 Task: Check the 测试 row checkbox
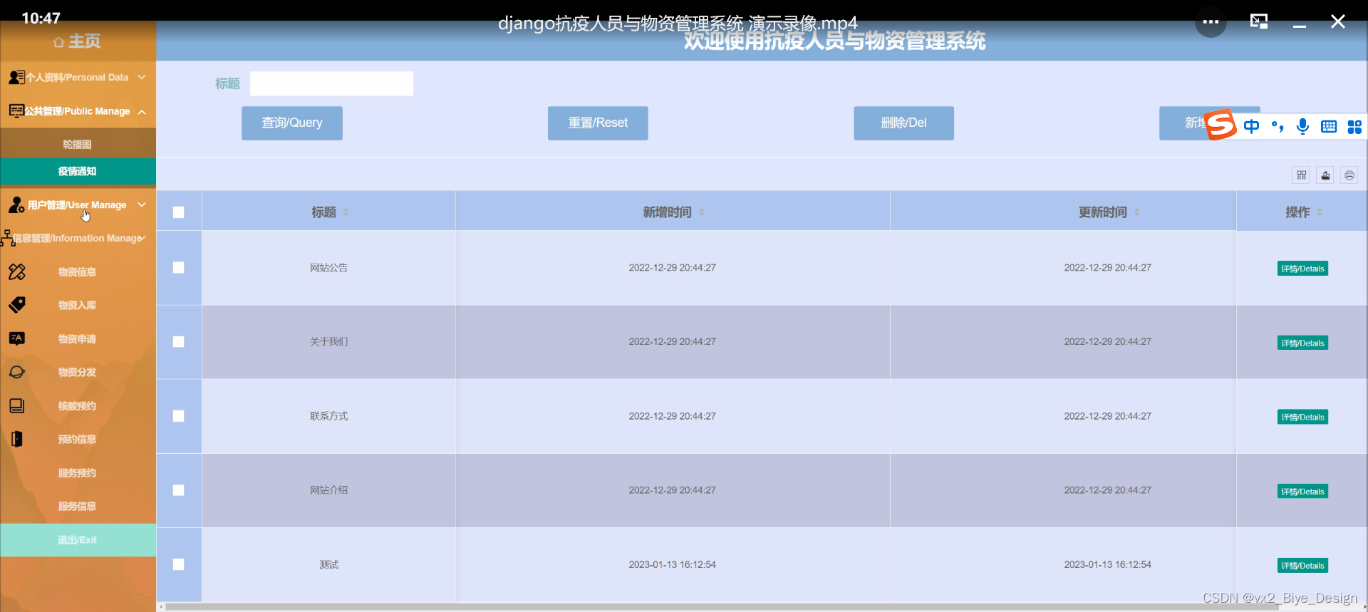pyautogui.click(x=178, y=564)
